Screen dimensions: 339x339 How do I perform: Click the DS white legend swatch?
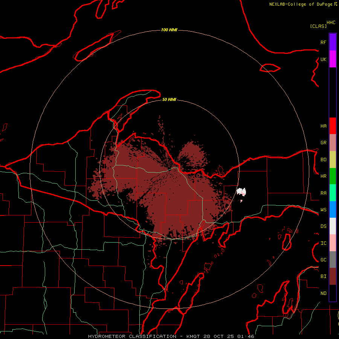333,226
